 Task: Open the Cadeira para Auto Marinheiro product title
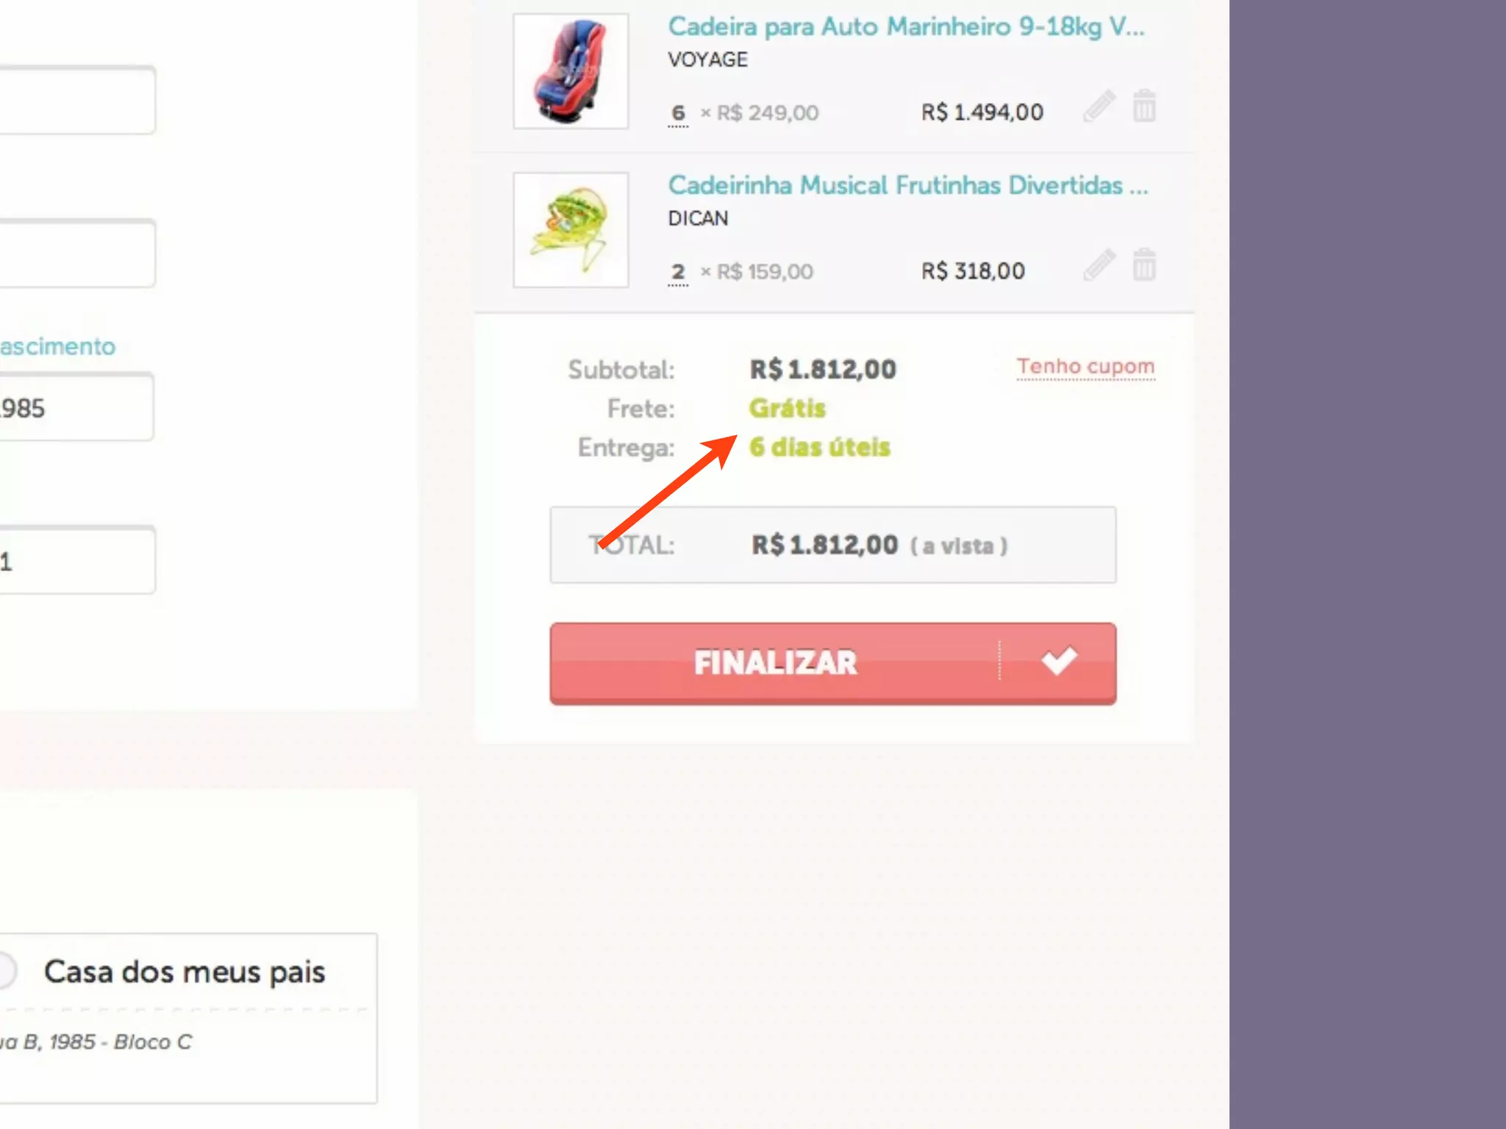pyautogui.click(x=906, y=26)
